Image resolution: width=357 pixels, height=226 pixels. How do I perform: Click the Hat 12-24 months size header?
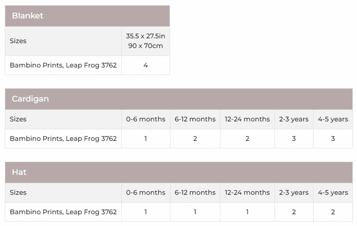point(247,193)
